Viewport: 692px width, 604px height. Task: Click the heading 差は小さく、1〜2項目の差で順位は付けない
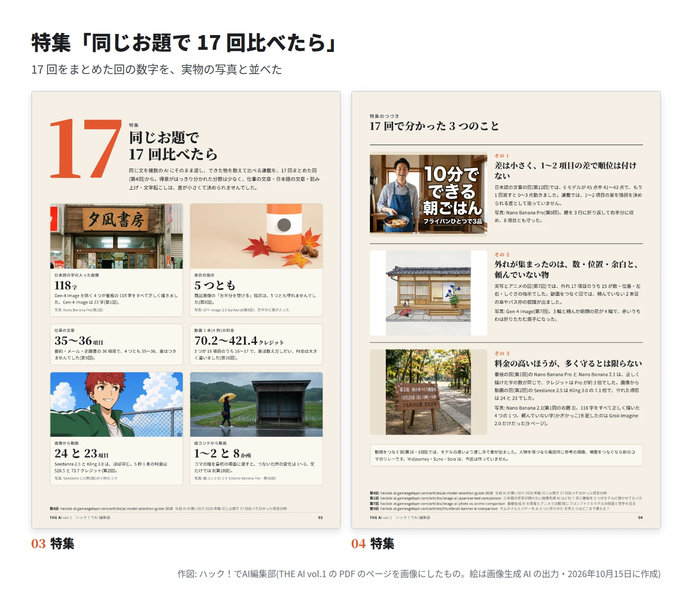(566, 171)
